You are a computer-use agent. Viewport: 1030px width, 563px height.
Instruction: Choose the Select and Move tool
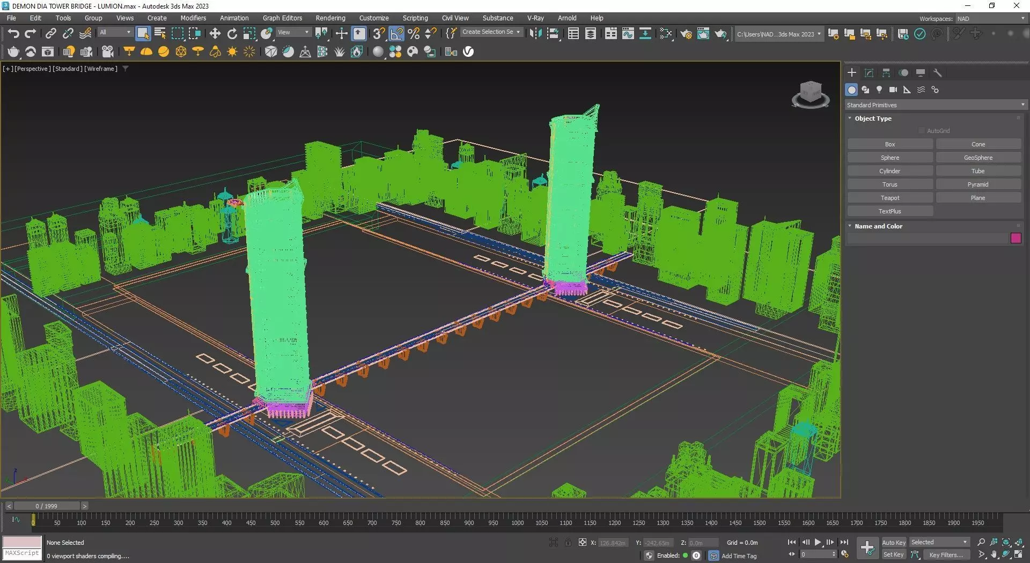pos(215,34)
